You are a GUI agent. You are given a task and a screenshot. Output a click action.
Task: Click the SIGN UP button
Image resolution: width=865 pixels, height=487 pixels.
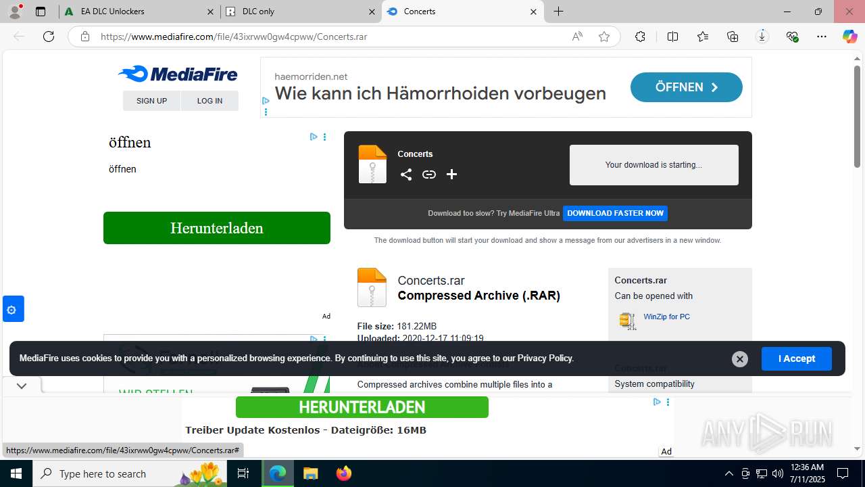coord(151,101)
